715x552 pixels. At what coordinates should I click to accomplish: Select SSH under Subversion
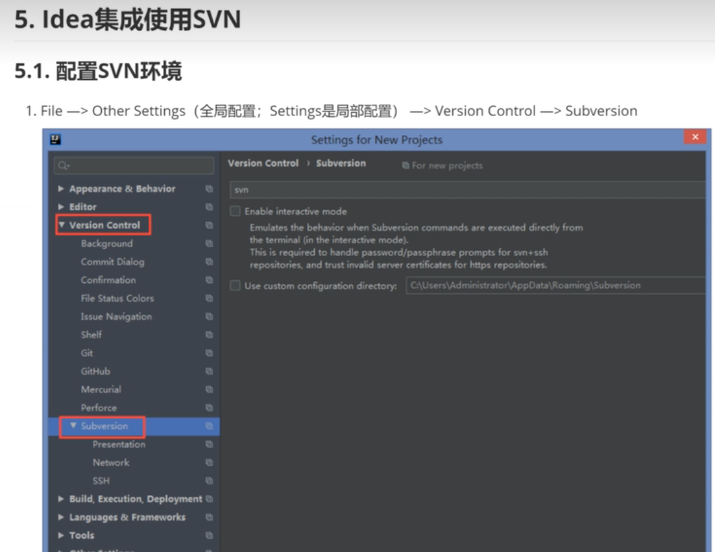pyautogui.click(x=101, y=481)
